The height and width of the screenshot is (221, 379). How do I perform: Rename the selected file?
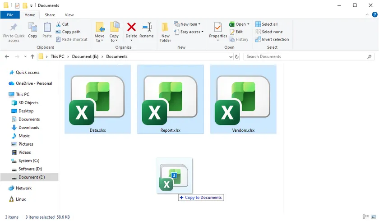[147, 30]
